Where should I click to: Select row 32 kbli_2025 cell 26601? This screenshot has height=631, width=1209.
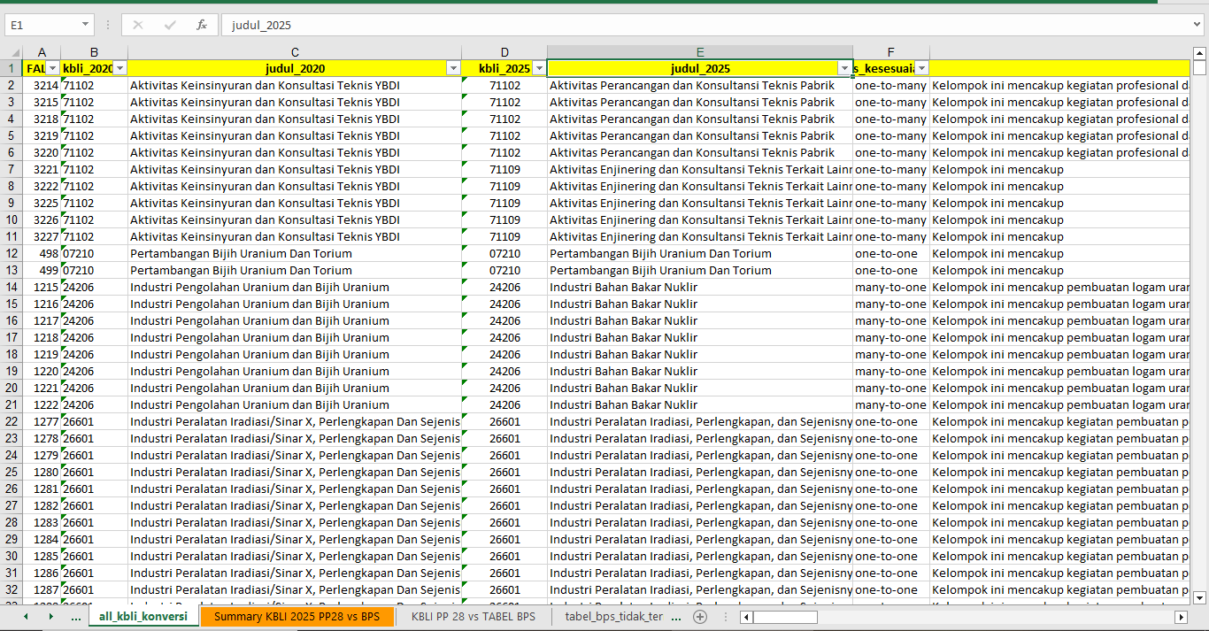(504, 589)
